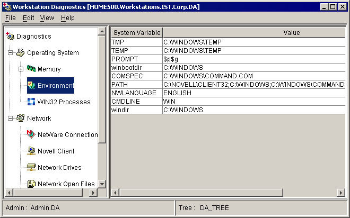Click the Operating System OS icon
This screenshot has height=218, width=350.
click(x=21, y=52)
